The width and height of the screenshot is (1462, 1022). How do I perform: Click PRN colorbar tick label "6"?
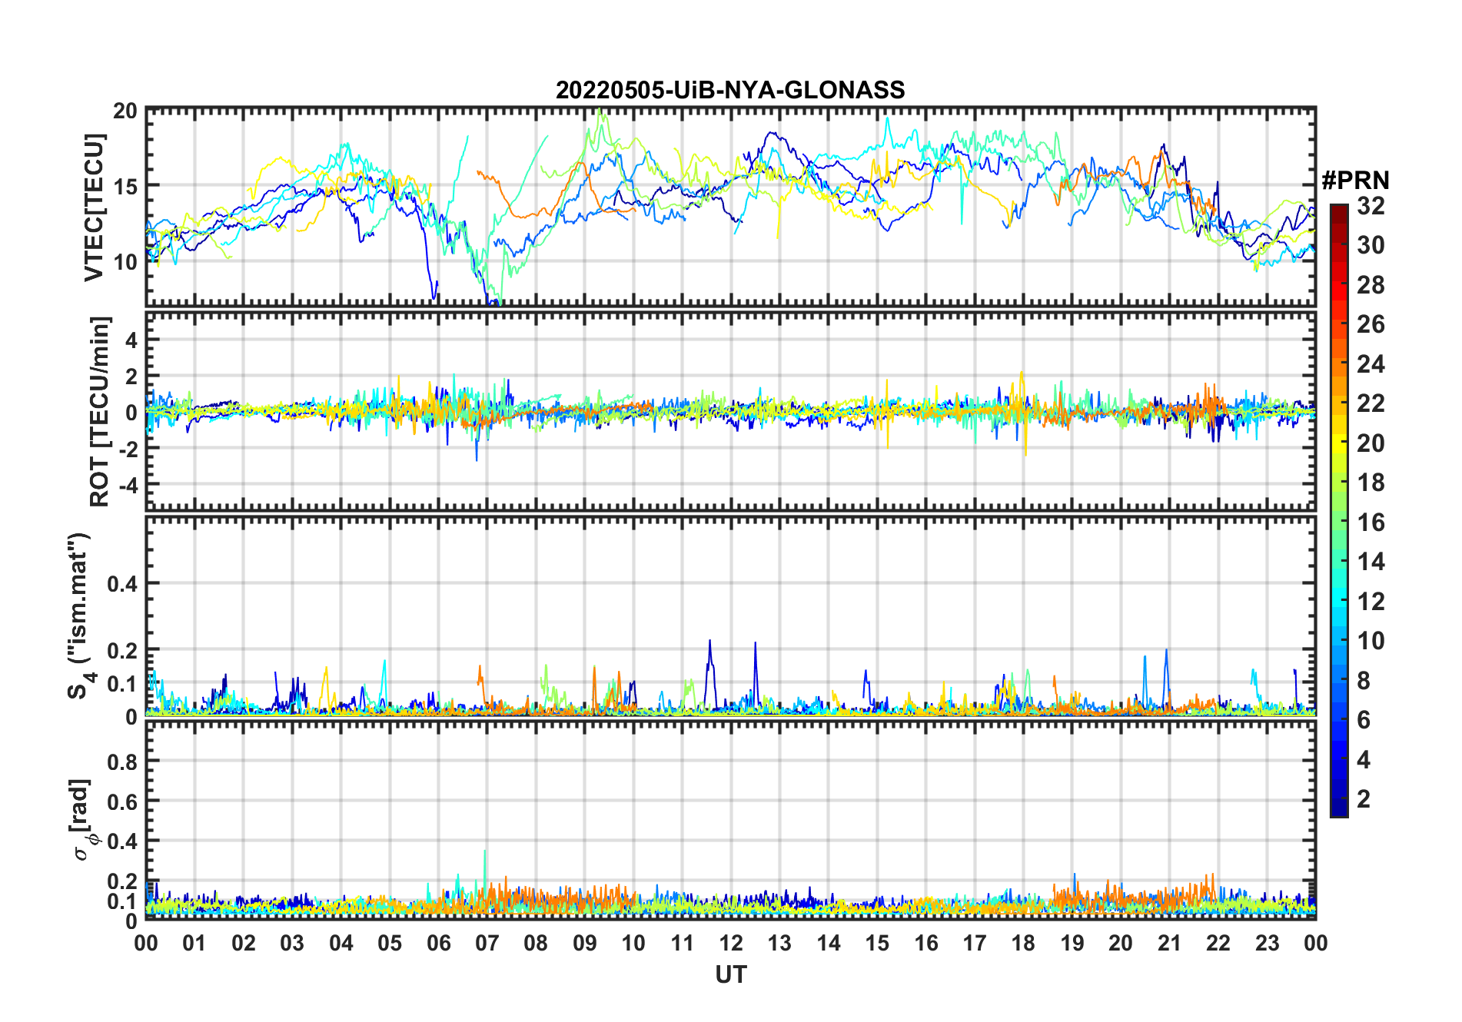tap(1364, 720)
